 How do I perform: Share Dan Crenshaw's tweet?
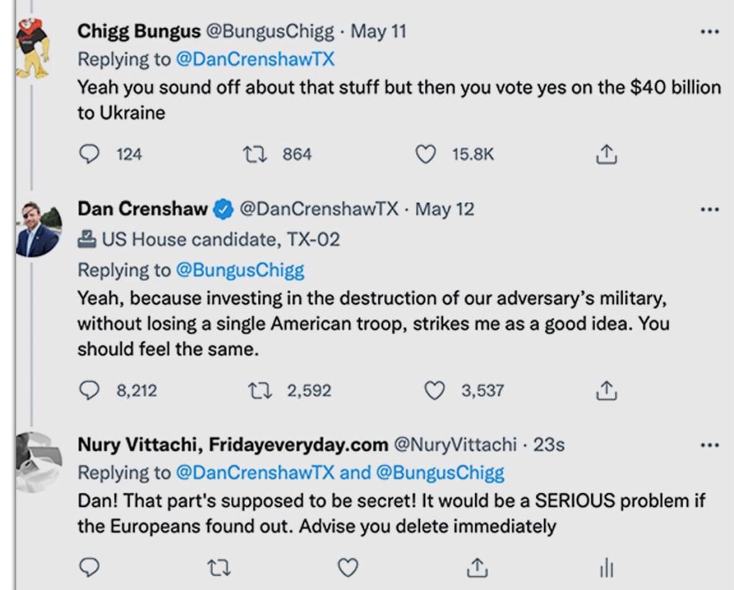[x=606, y=391]
